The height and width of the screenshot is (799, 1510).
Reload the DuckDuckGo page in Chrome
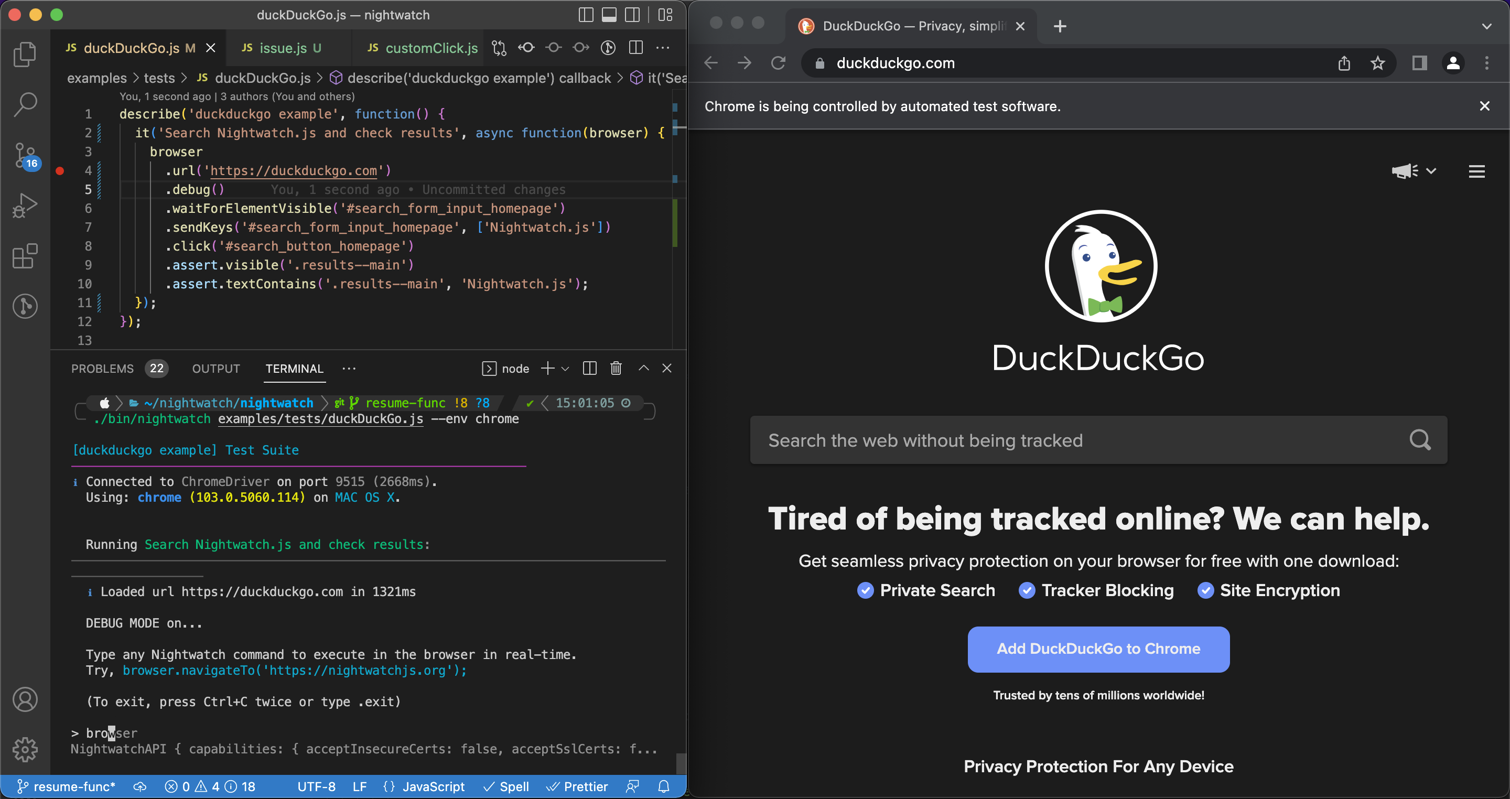[778, 63]
